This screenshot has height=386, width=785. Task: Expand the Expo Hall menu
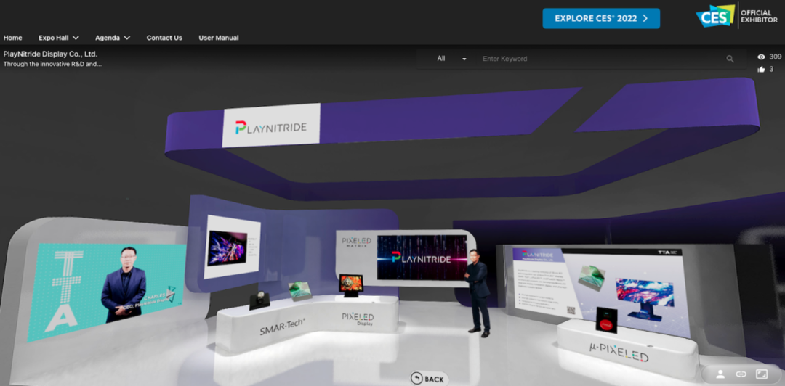[58, 38]
